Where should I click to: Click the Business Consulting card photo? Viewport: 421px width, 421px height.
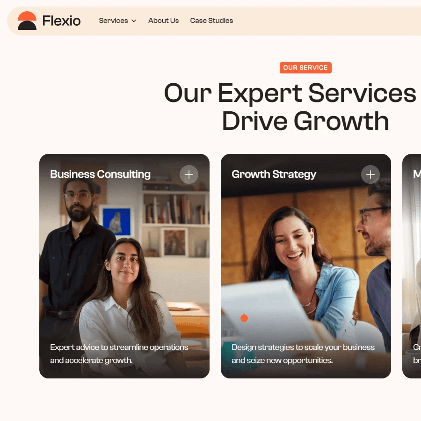[x=124, y=266]
